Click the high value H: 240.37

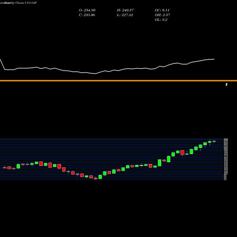click(125, 10)
